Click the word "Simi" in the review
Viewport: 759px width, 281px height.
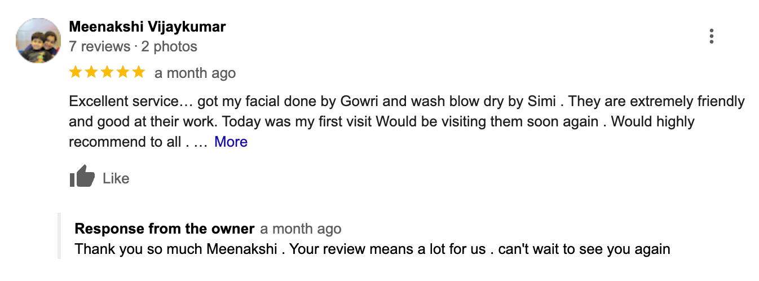tap(541, 102)
